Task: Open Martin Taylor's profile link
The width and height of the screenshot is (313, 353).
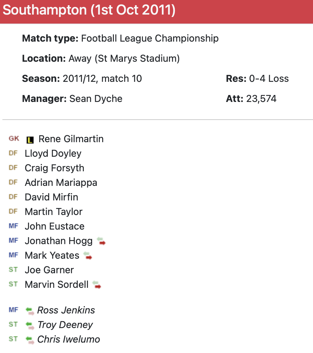Action: (54, 212)
